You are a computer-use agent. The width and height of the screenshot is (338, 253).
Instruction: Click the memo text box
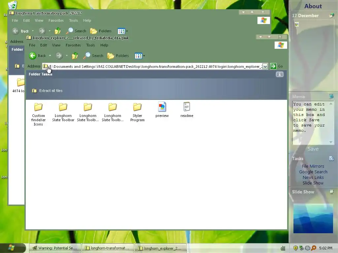(310, 123)
